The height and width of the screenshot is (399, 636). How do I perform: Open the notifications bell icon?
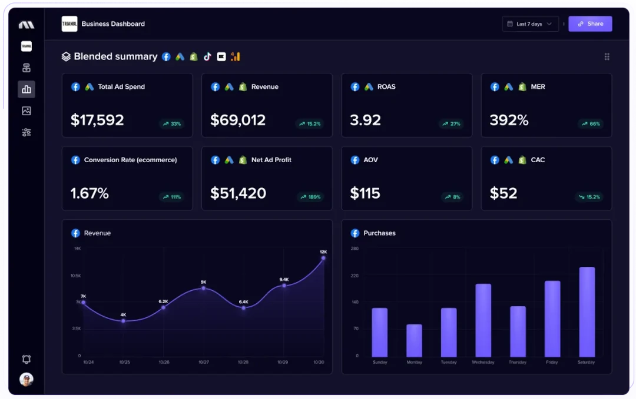[26, 359]
